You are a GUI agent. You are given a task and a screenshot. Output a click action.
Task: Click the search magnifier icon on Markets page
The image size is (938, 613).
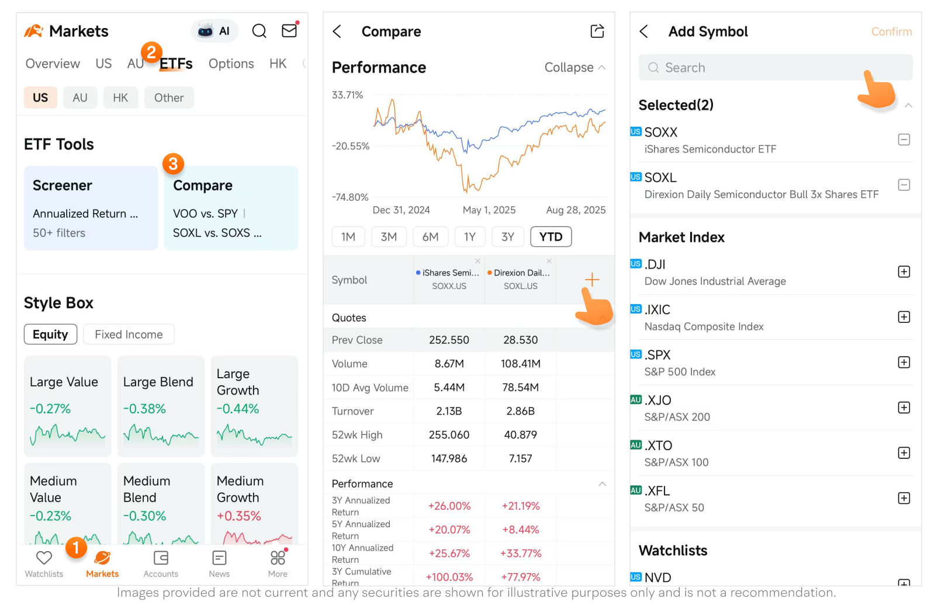259,31
